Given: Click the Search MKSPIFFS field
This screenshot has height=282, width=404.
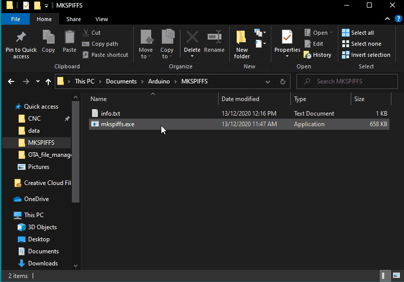Looking at the screenshot, I should coord(347,81).
